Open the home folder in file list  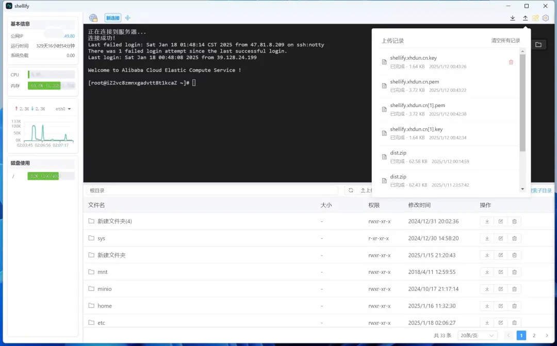tap(105, 306)
